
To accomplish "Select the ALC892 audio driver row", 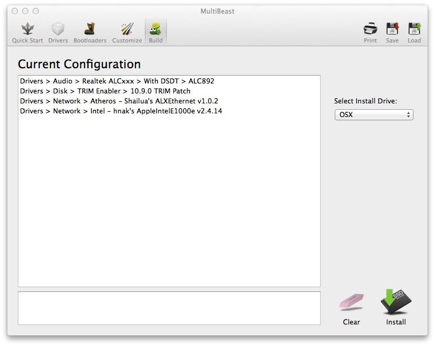I will (169, 81).
